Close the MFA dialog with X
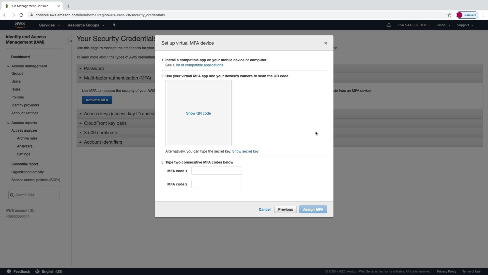488x275 pixels. (x=326, y=43)
